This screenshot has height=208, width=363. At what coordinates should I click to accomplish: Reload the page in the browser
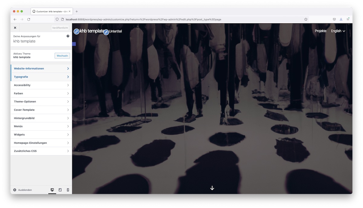29,19
